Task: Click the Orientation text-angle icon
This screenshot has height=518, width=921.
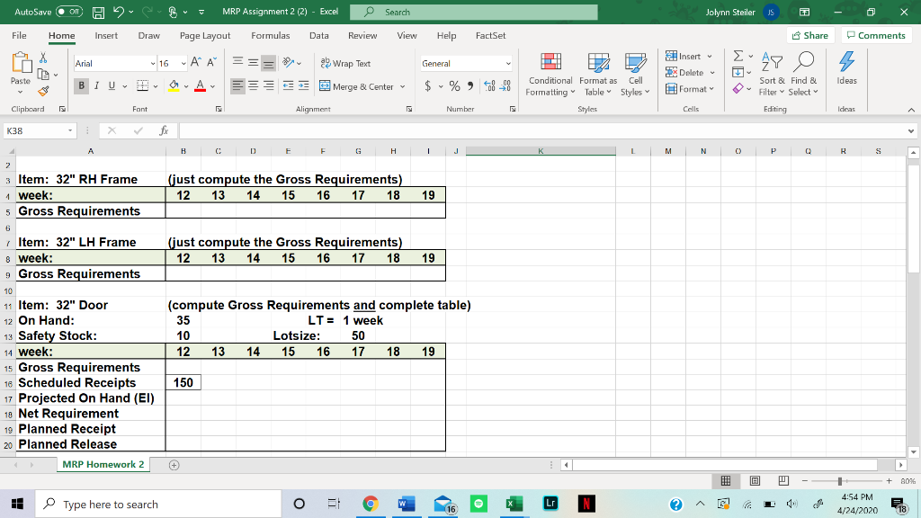Action: 289,62
